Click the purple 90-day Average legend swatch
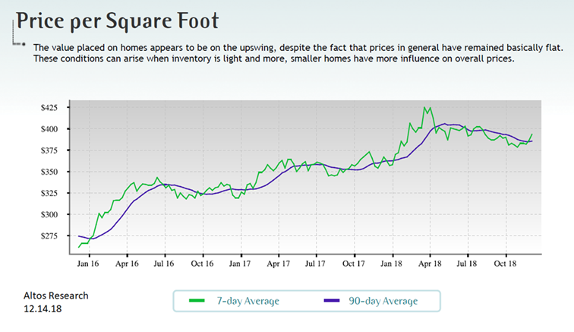The image size is (574, 332). tap(332, 301)
